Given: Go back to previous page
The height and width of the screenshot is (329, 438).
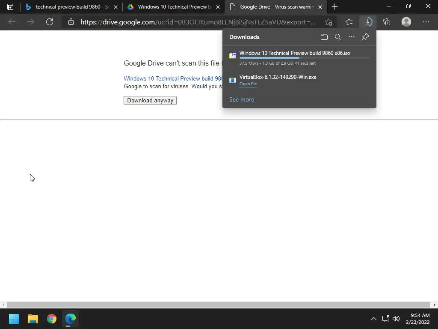Looking at the screenshot, I should (x=12, y=22).
